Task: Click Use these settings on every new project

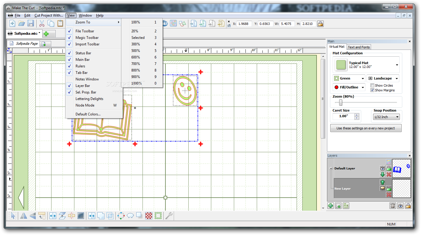Action: (366, 128)
